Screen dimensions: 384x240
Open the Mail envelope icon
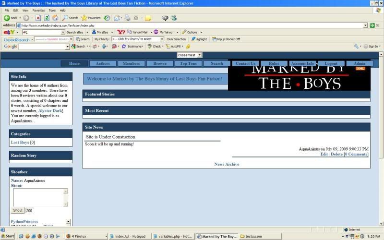tap(117, 18)
